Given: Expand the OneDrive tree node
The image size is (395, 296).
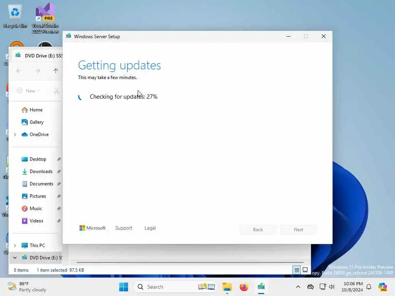Looking at the screenshot, I should pyautogui.click(x=15, y=135).
